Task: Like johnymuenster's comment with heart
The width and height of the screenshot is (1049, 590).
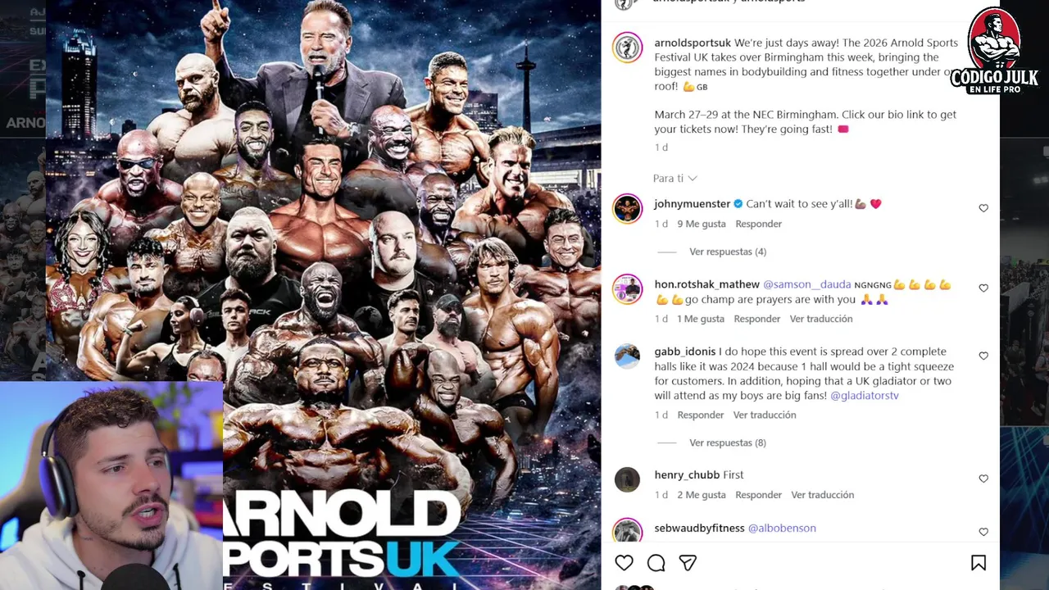Action: pyautogui.click(x=983, y=208)
